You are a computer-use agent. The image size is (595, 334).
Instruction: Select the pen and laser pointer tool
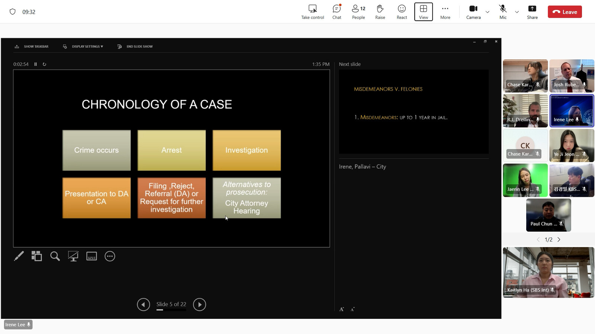pos(19,256)
